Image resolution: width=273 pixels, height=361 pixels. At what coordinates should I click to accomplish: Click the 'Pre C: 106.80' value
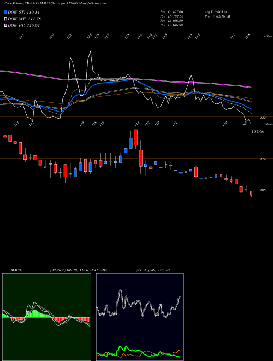pos(171,25)
